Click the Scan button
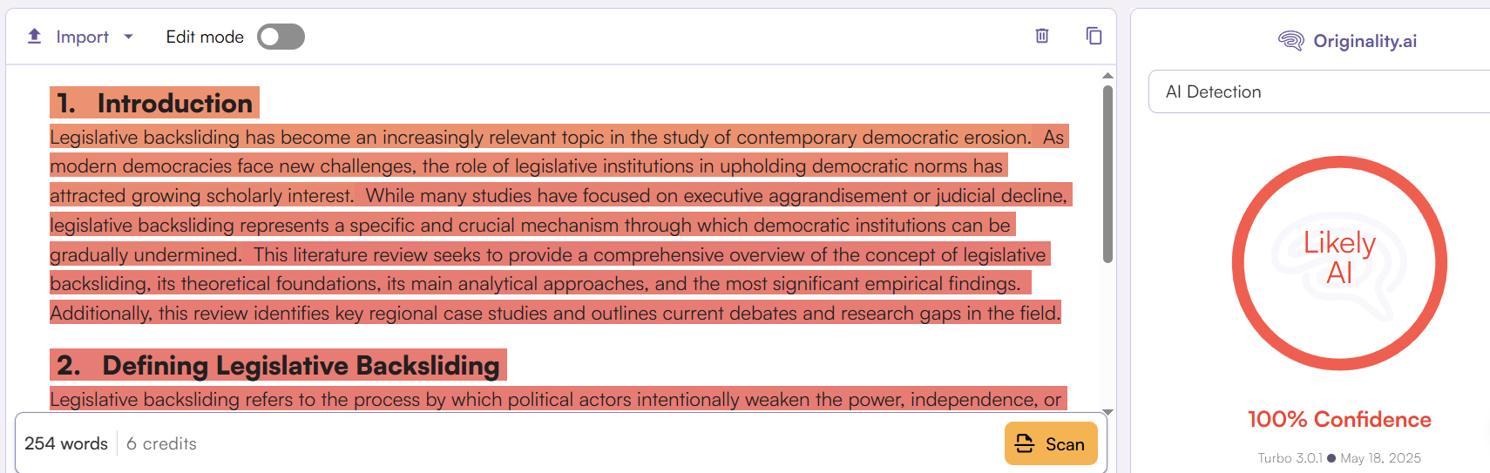Viewport: 1490px width, 473px height. 1051,443
